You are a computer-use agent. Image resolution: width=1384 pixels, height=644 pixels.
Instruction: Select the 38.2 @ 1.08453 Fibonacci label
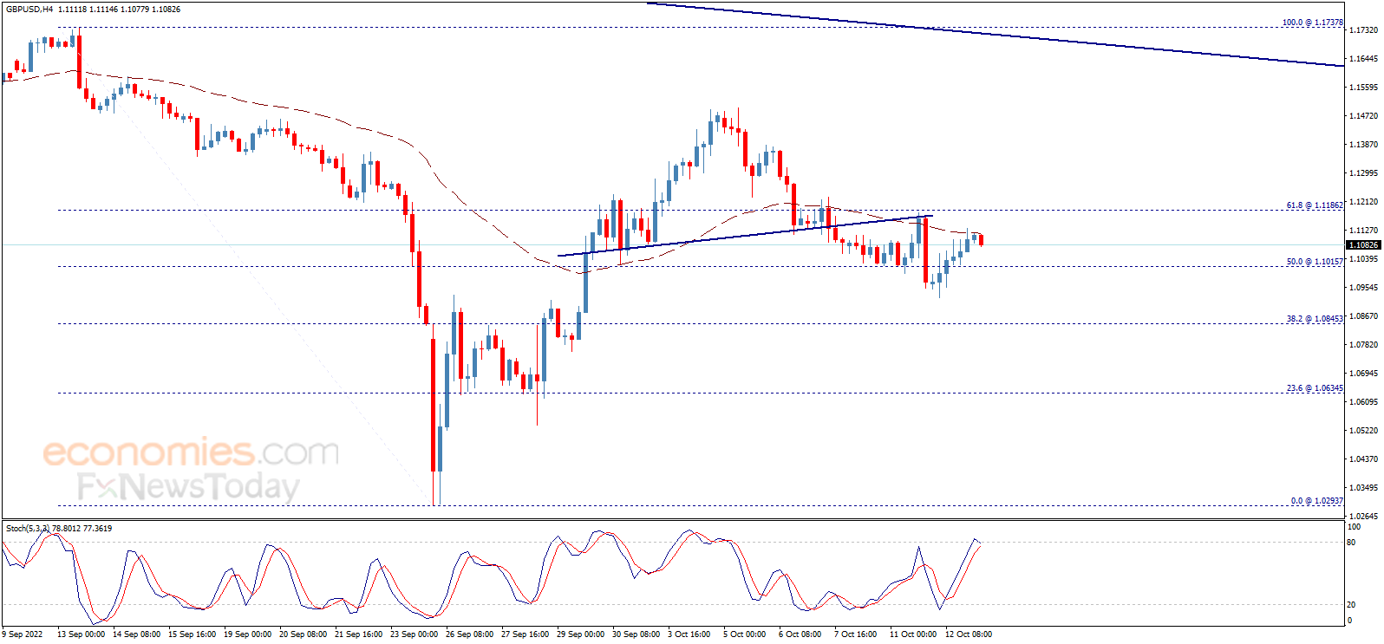point(1315,319)
